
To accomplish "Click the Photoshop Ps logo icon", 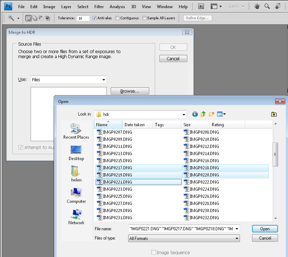I will point(8,6).
